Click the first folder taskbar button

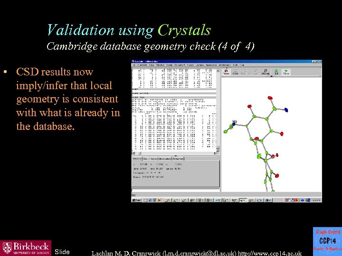(168, 200)
